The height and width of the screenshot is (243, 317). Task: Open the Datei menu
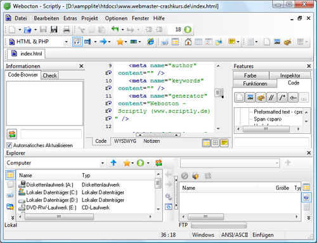pos(21,18)
